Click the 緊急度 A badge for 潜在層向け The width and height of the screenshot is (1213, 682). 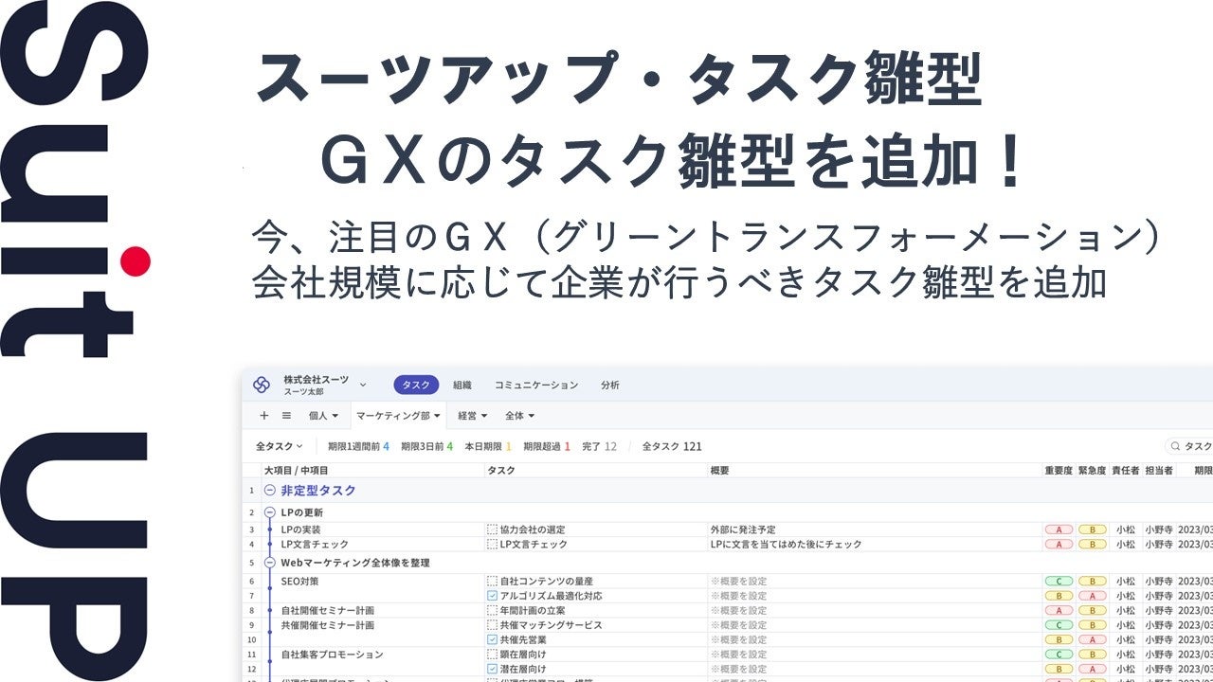coord(1092,670)
